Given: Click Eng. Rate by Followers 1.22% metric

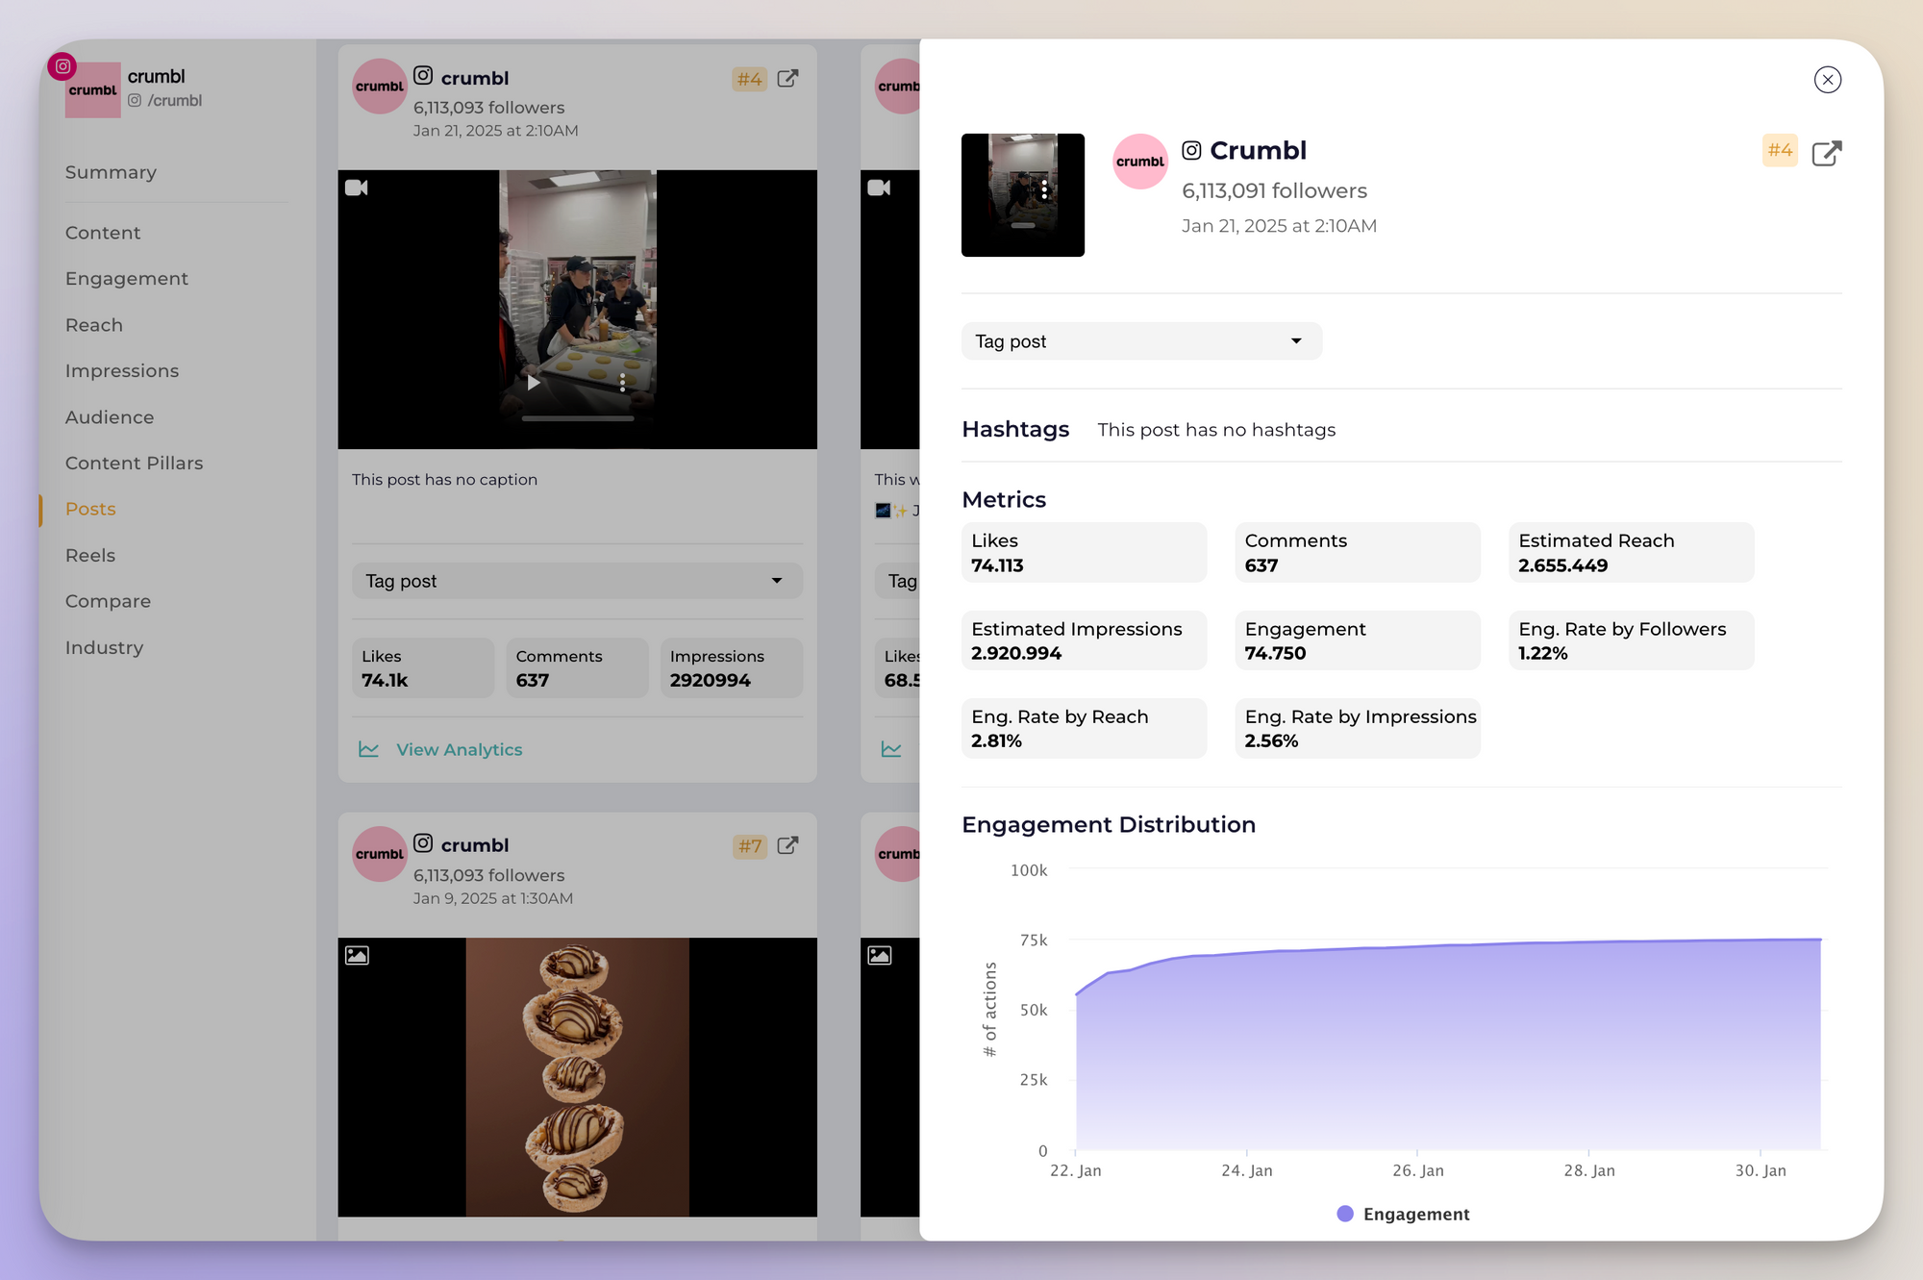Looking at the screenshot, I should [x=1631, y=640].
